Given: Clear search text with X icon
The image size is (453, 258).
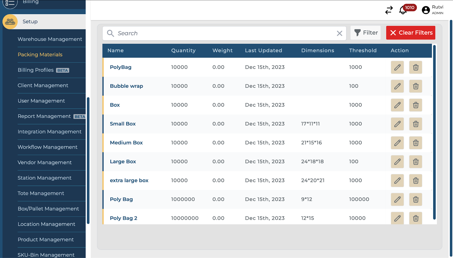Looking at the screenshot, I should point(339,33).
